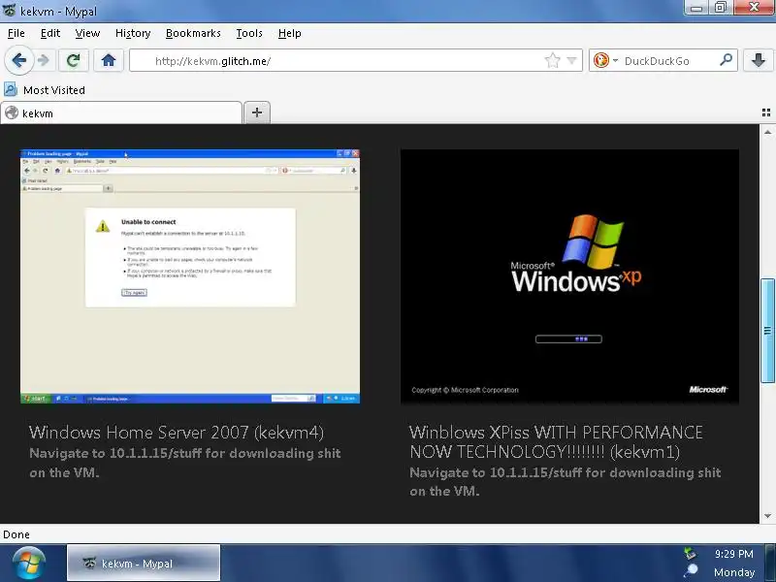Open the Windows XP boot screen thumbnail
The height and width of the screenshot is (582, 776).
pyautogui.click(x=569, y=276)
